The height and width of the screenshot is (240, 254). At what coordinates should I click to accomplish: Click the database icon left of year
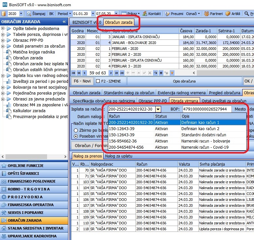[4, 14]
